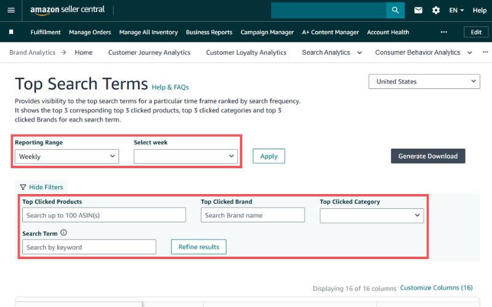The height and width of the screenshot is (307, 492).
Task: Open Account Health
Action: (x=388, y=32)
